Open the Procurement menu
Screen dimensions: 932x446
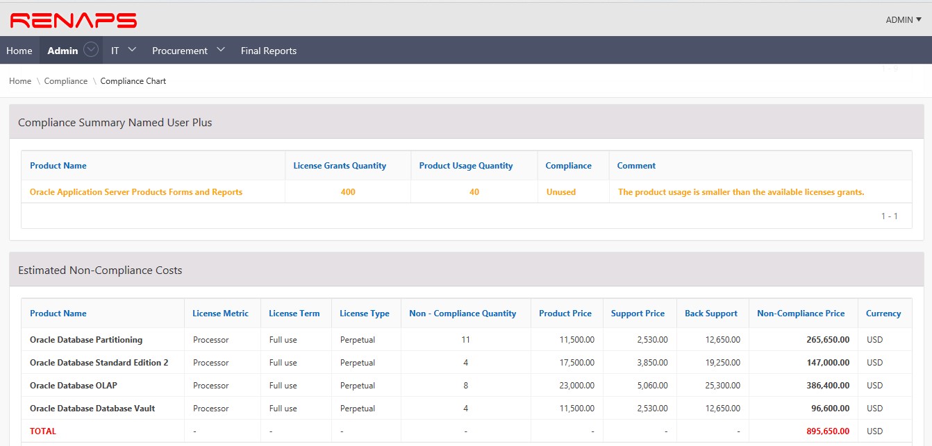point(180,51)
